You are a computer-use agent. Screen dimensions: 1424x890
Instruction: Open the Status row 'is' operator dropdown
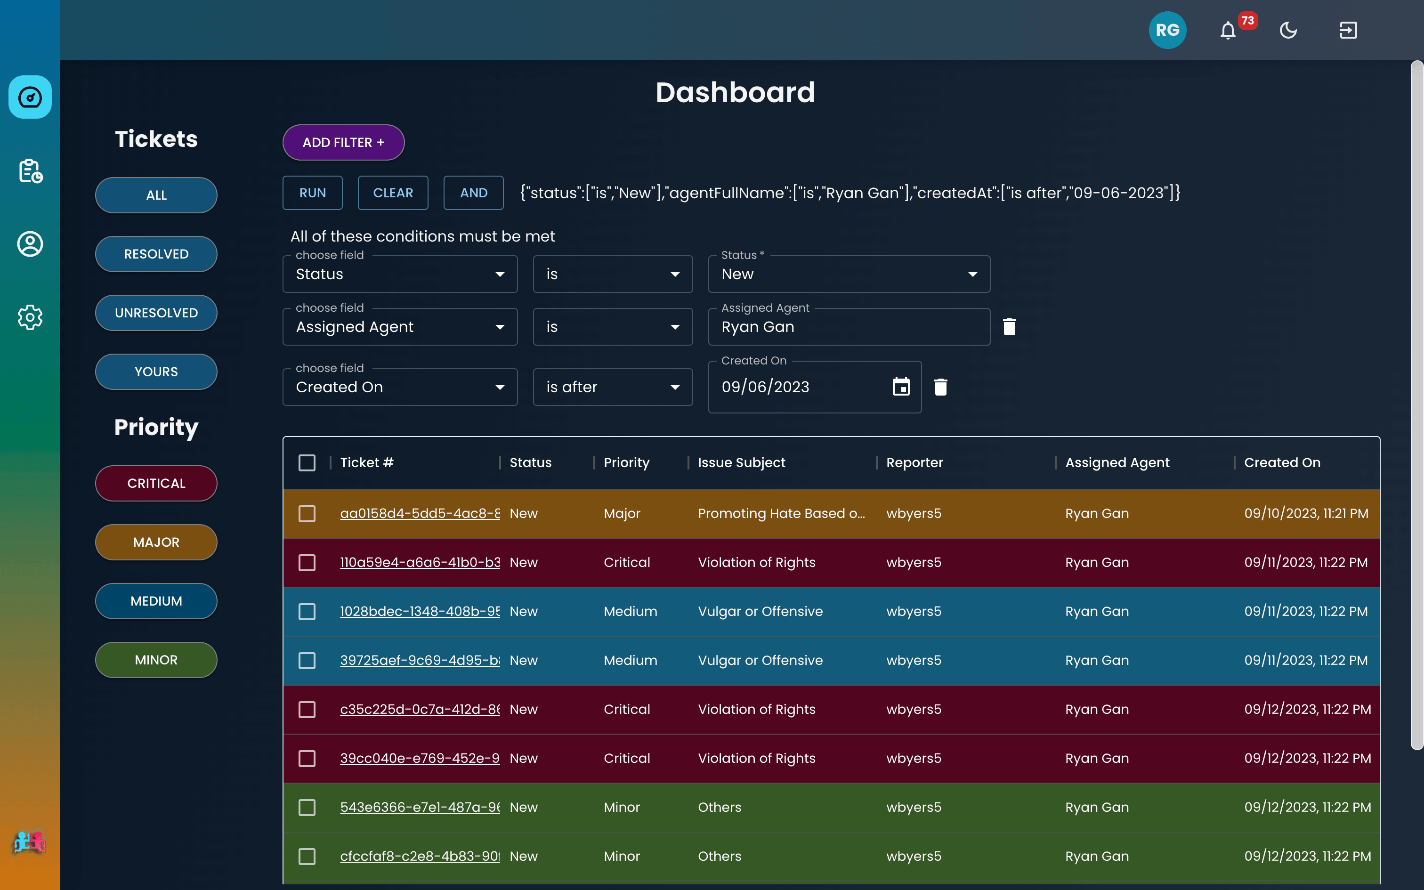click(613, 274)
